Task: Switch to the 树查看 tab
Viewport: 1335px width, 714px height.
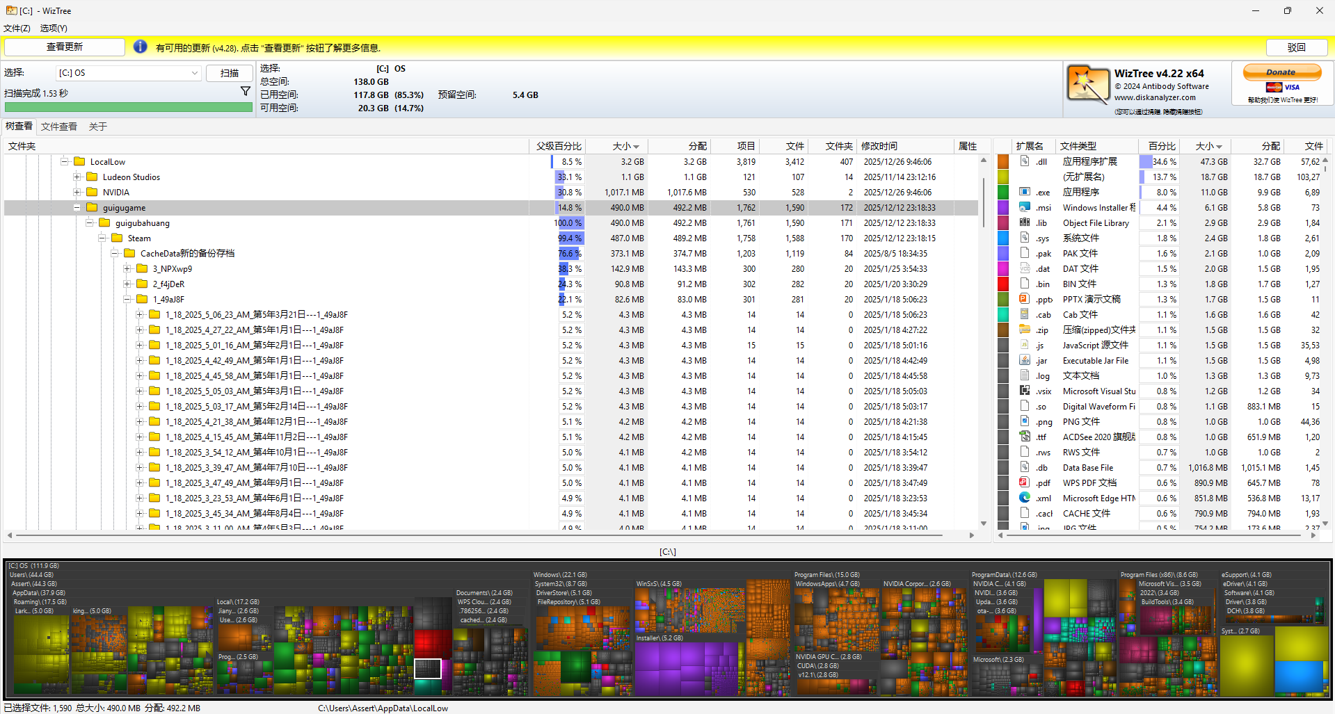Action: [19, 127]
